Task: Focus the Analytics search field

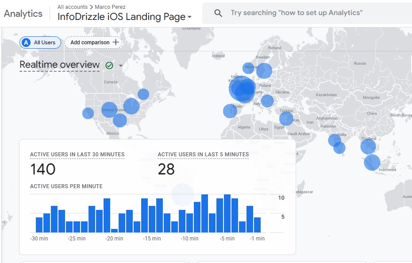Action: click(307, 13)
